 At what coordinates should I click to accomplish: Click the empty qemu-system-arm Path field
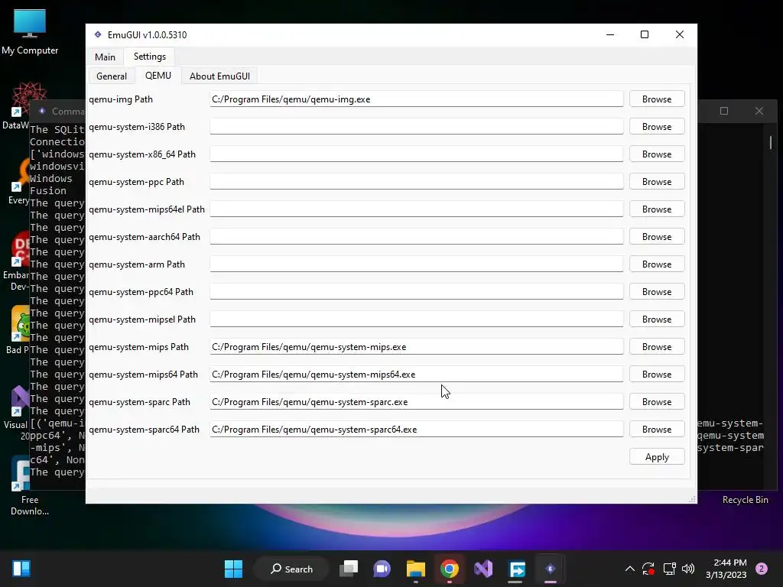(x=417, y=264)
